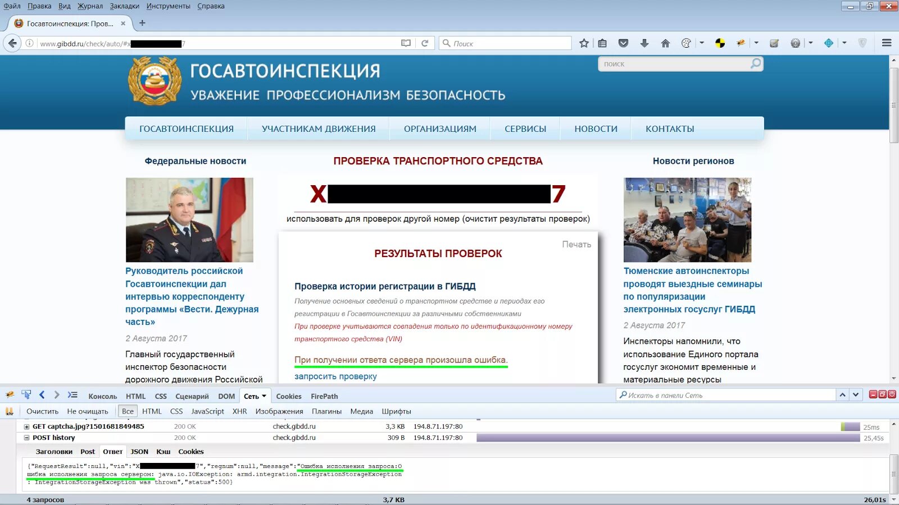
Task: Save page to Pocket icon
Action: (623, 43)
